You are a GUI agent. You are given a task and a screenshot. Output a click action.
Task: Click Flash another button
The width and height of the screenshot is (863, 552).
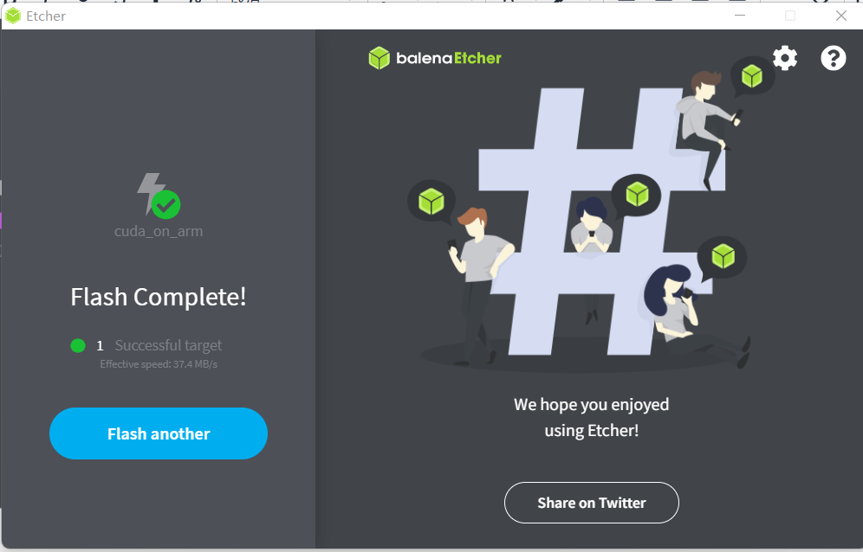tap(159, 433)
